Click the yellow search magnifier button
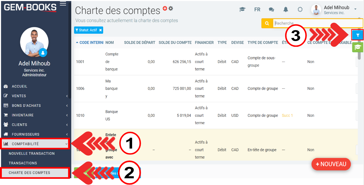 [x=267, y=23]
